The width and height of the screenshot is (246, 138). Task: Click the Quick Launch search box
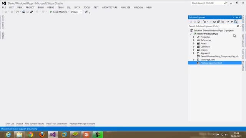pos(207,3)
